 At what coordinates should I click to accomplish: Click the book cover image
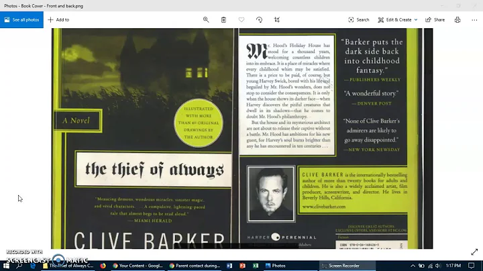coord(241,138)
